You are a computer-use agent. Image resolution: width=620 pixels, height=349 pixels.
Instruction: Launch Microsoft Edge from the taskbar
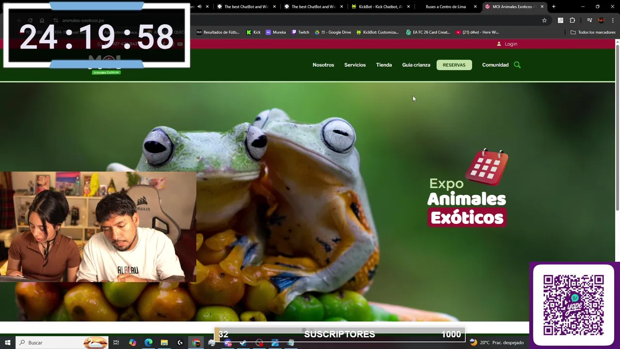pos(148,343)
